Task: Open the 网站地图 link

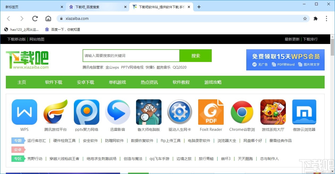Action: [x=37, y=39]
